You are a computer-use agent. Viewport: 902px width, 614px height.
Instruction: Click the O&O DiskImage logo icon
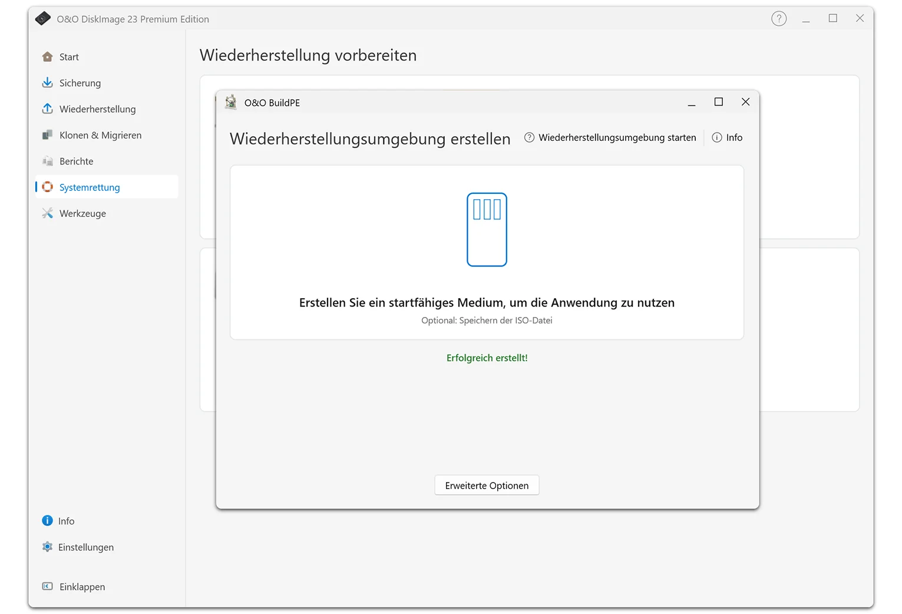tap(43, 19)
